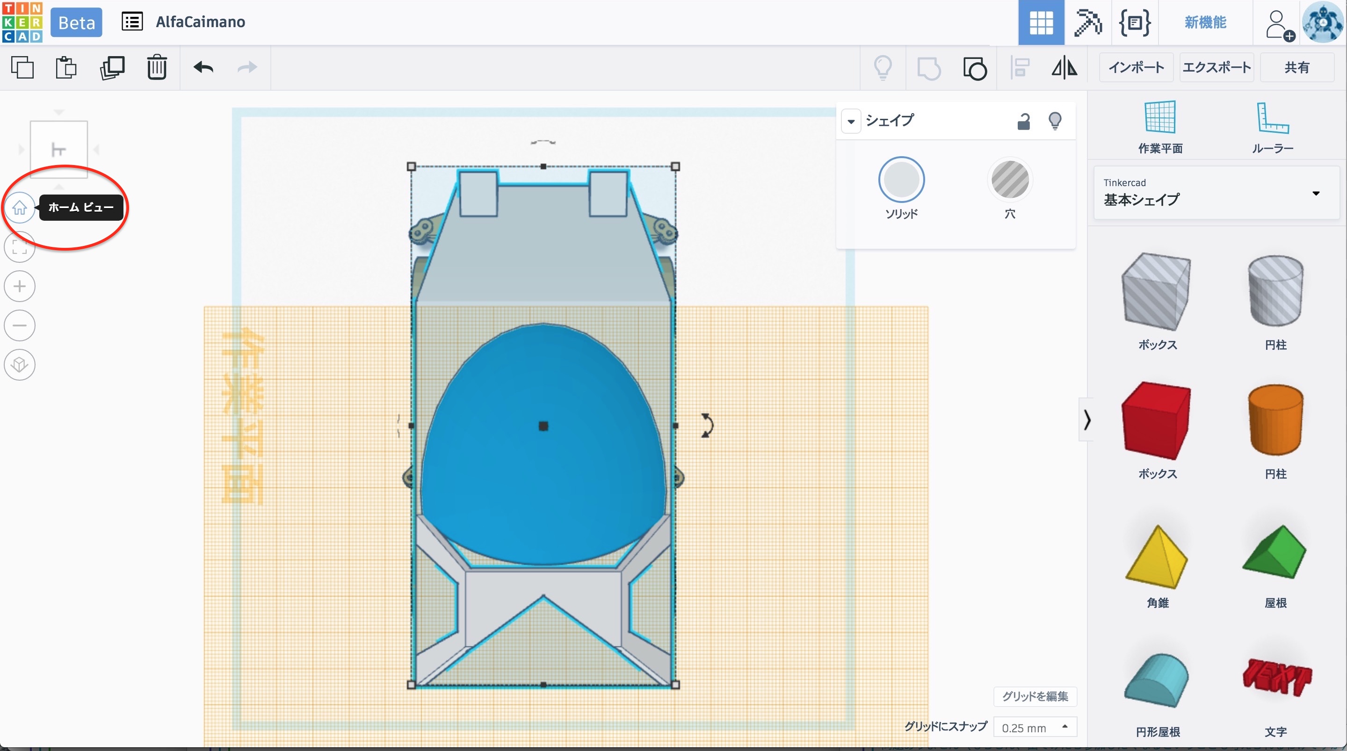Click the エクスポート button
1347x751 pixels.
(1216, 67)
